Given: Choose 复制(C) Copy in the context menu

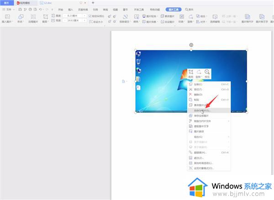Looking at the screenshot, I should pos(209,84).
